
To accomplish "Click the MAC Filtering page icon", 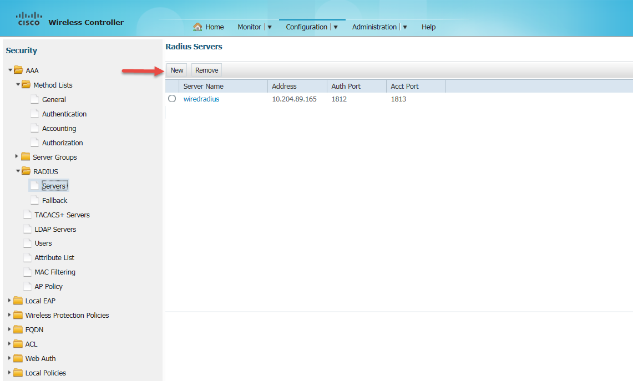I will (x=27, y=272).
